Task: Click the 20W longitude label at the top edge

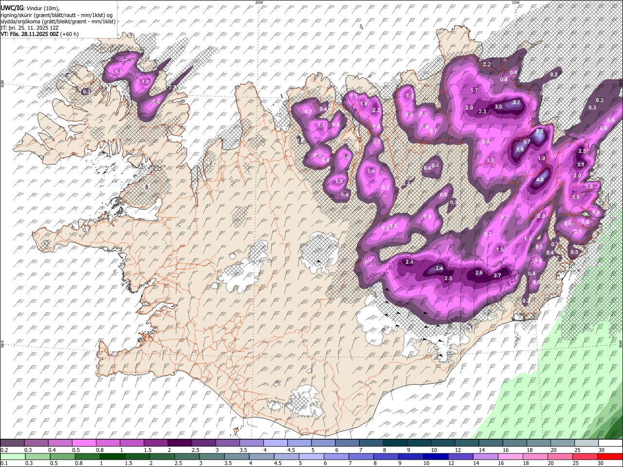Action: click(259, 2)
